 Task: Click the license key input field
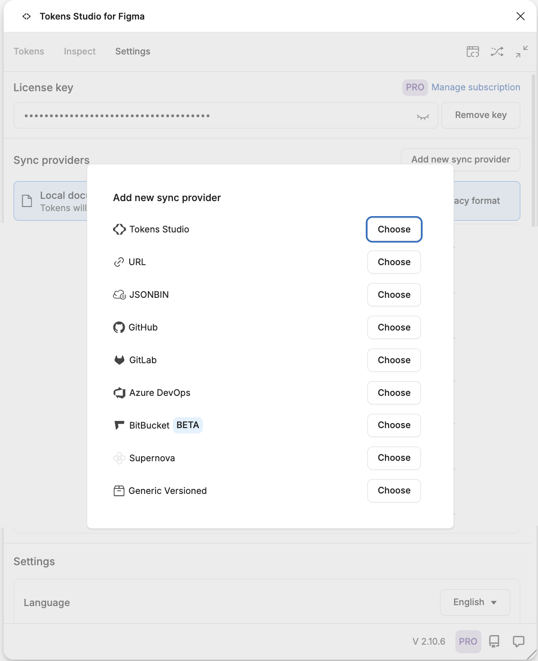click(x=225, y=115)
